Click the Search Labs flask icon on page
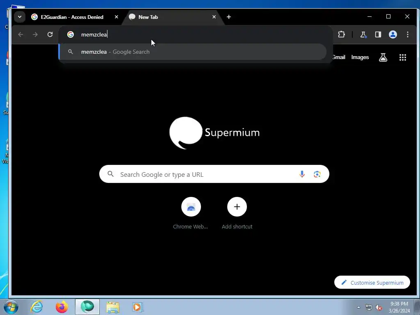Screen dimensions: 420x315 click(383, 57)
